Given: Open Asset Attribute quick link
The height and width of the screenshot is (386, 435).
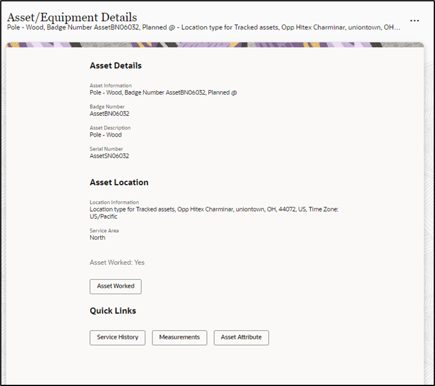Looking at the screenshot, I should pos(241,337).
